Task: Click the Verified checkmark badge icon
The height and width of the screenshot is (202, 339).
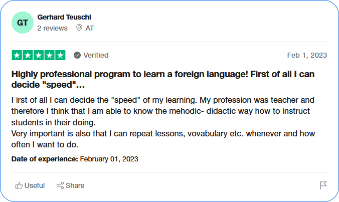Action: pos(77,55)
